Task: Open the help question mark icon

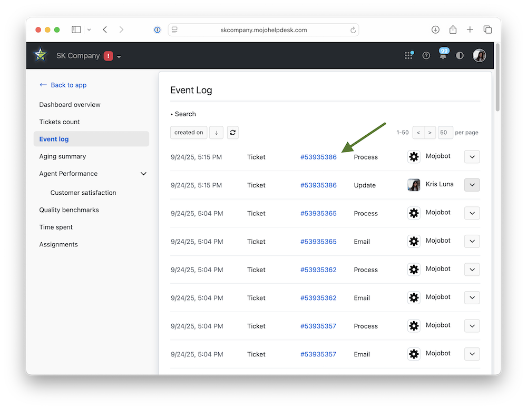Action: [426, 55]
